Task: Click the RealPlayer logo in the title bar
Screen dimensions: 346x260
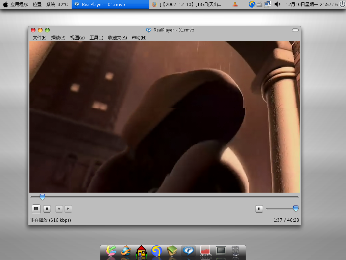Action: coord(149,30)
